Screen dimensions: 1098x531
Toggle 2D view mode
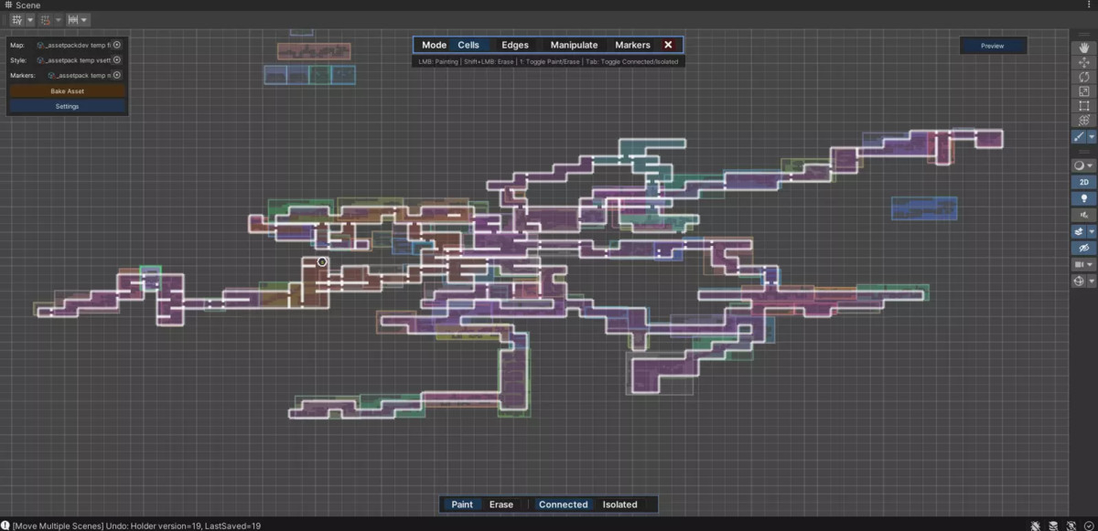(x=1084, y=182)
